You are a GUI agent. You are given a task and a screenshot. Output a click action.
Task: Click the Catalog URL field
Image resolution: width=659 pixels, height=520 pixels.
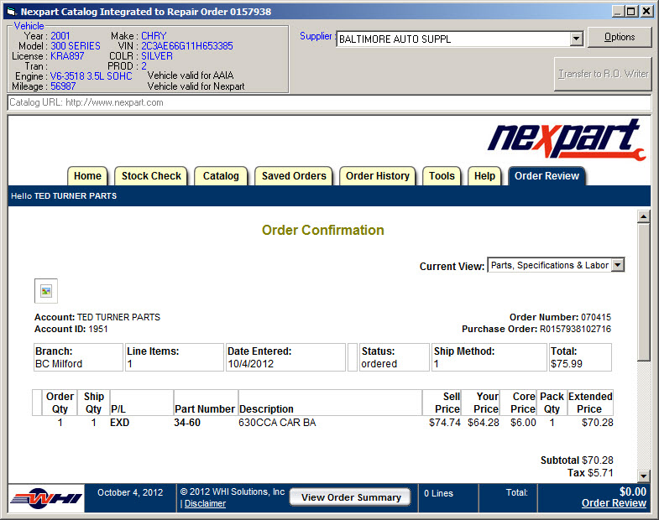(x=329, y=102)
